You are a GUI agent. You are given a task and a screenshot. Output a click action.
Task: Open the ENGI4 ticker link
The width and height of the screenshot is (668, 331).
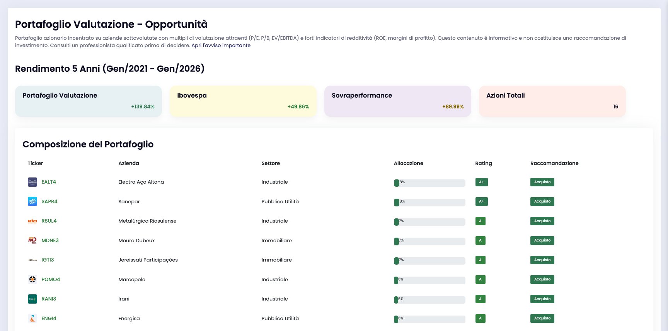coord(49,318)
